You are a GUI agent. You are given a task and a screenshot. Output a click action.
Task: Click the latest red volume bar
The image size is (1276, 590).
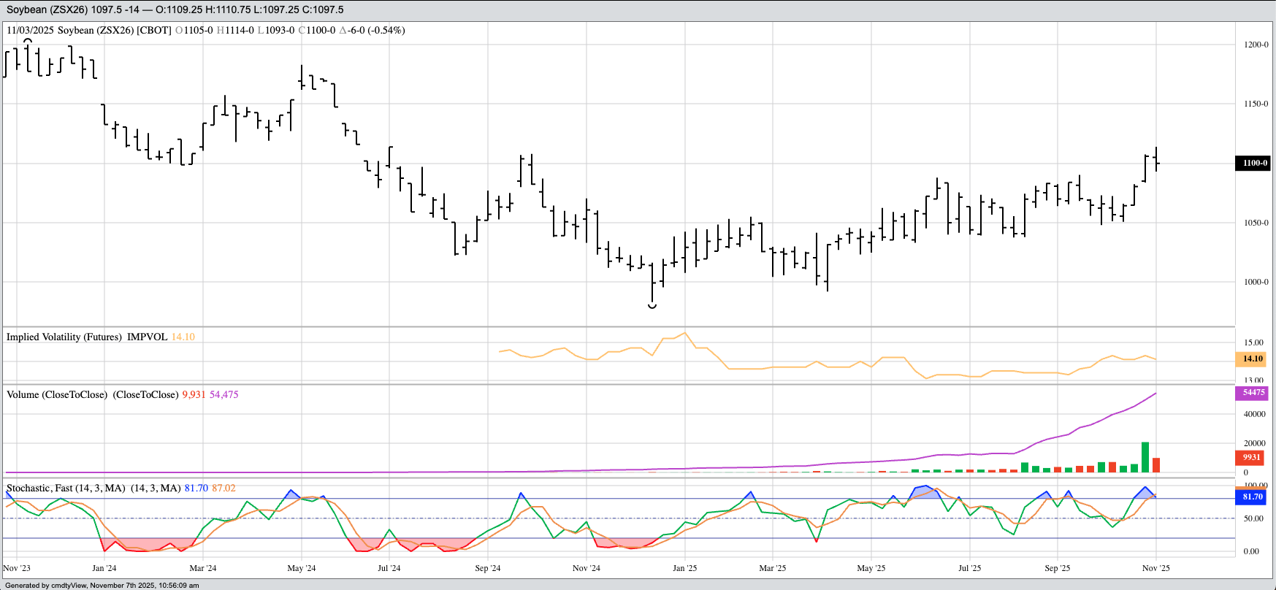coord(1156,465)
